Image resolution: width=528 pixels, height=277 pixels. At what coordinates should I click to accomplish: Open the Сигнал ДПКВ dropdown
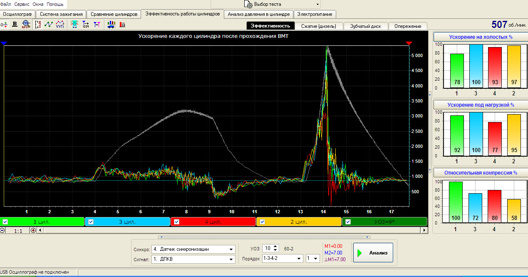click(x=193, y=259)
